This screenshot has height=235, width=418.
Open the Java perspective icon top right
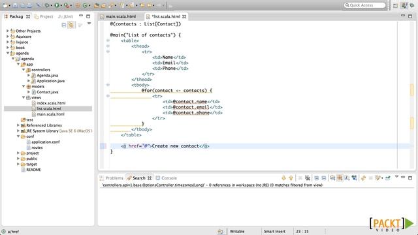tap(405, 5)
